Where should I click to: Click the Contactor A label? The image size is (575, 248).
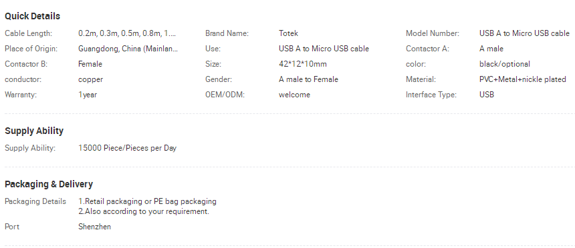tap(427, 49)
